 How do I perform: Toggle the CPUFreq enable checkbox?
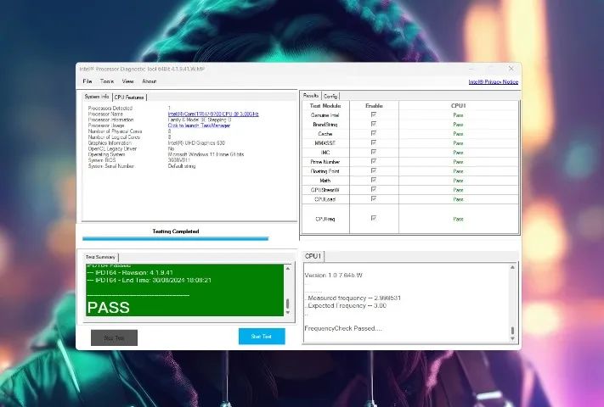(373, 218)
